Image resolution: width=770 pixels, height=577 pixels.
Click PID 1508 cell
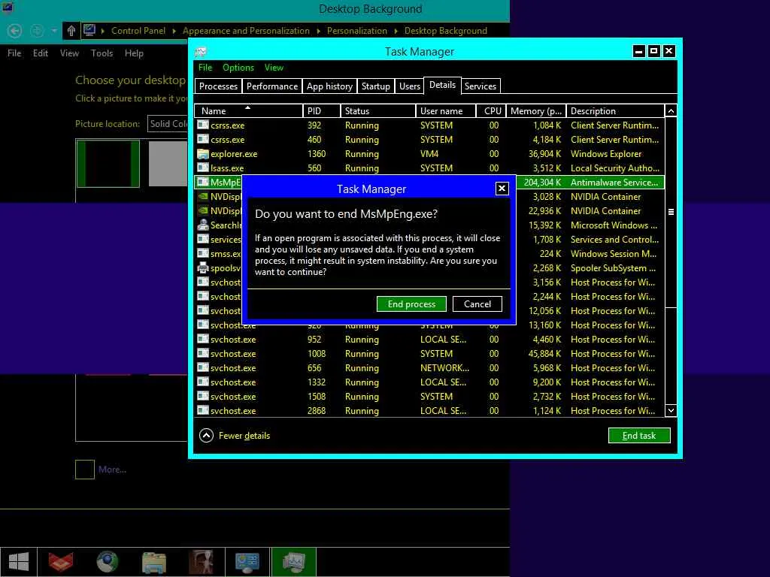(317, 396)
